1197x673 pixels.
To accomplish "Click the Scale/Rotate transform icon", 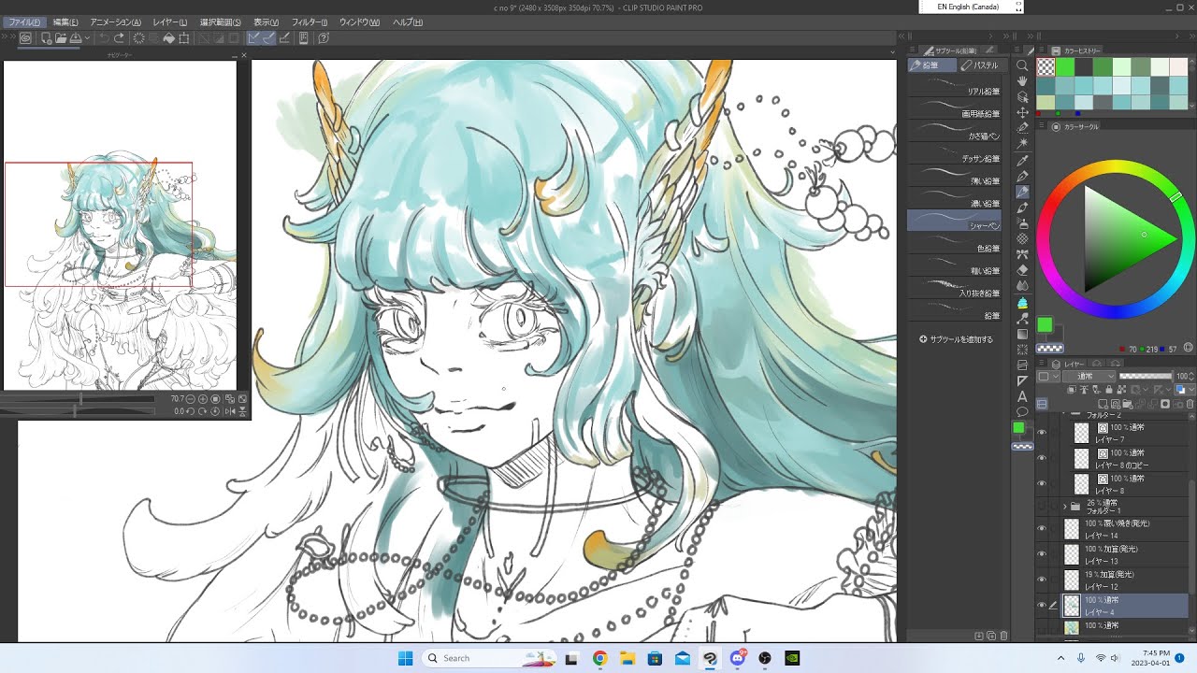I will coord(184,38).
